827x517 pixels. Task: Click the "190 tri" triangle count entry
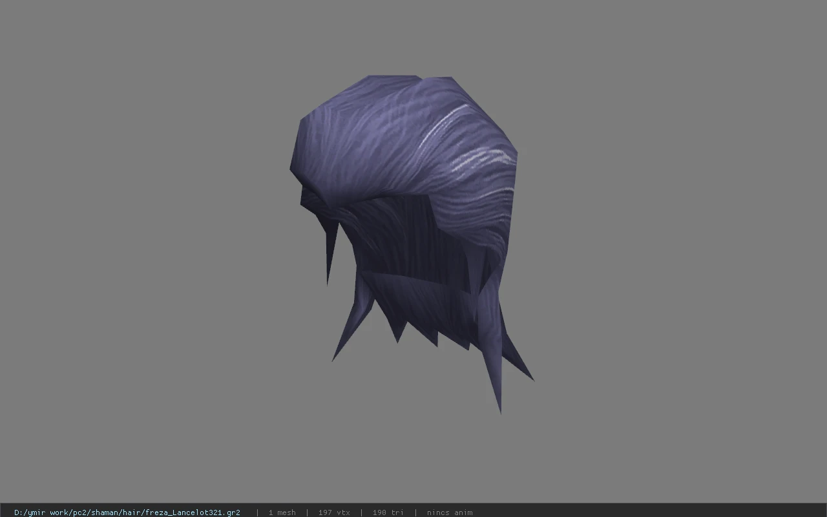tap(388, 512)
